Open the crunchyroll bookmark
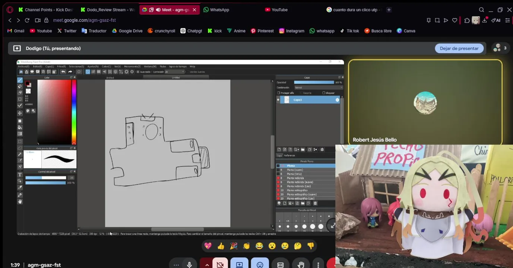The width and height of the screenshot is (513, 268). click(x=161, y=31)
